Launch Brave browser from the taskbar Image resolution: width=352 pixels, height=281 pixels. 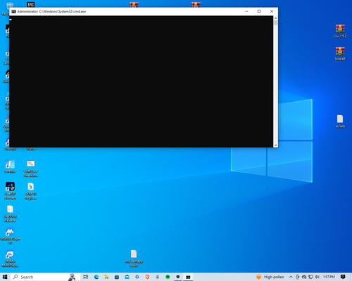147,277
